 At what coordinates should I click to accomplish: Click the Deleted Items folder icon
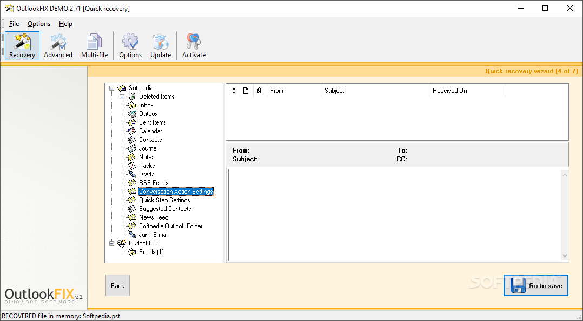132,97
